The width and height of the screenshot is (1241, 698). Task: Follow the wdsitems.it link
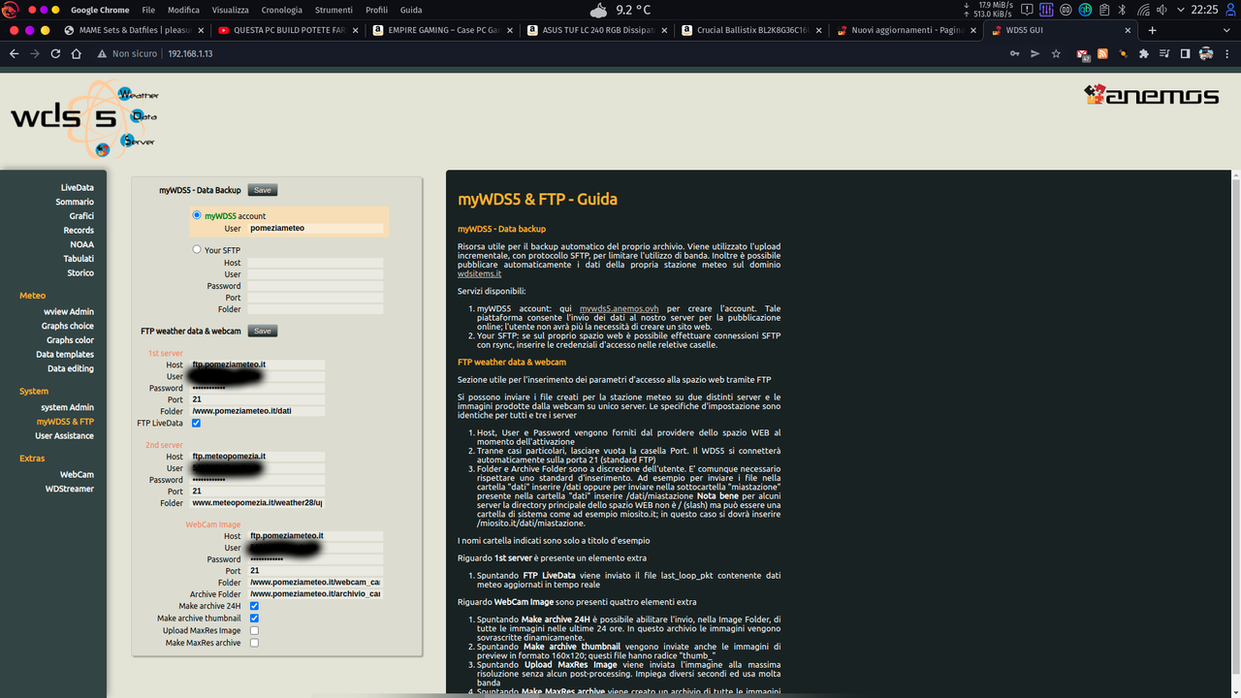click(479, 273)
